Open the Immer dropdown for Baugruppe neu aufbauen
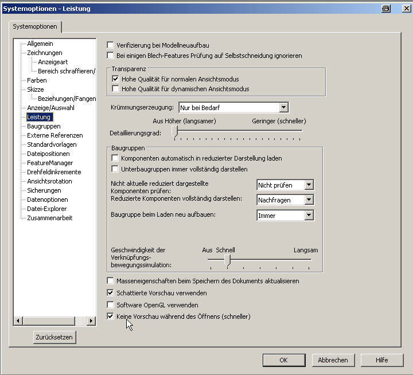 (309, 216)
